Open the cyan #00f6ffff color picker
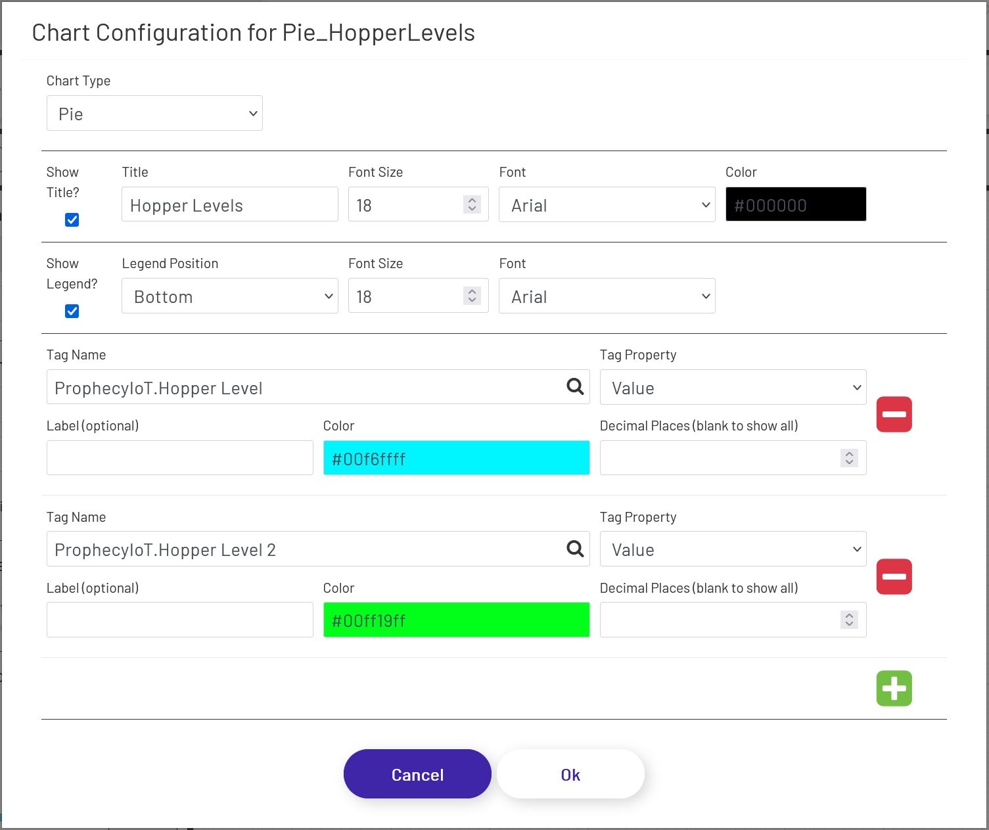 pos(456,458)
